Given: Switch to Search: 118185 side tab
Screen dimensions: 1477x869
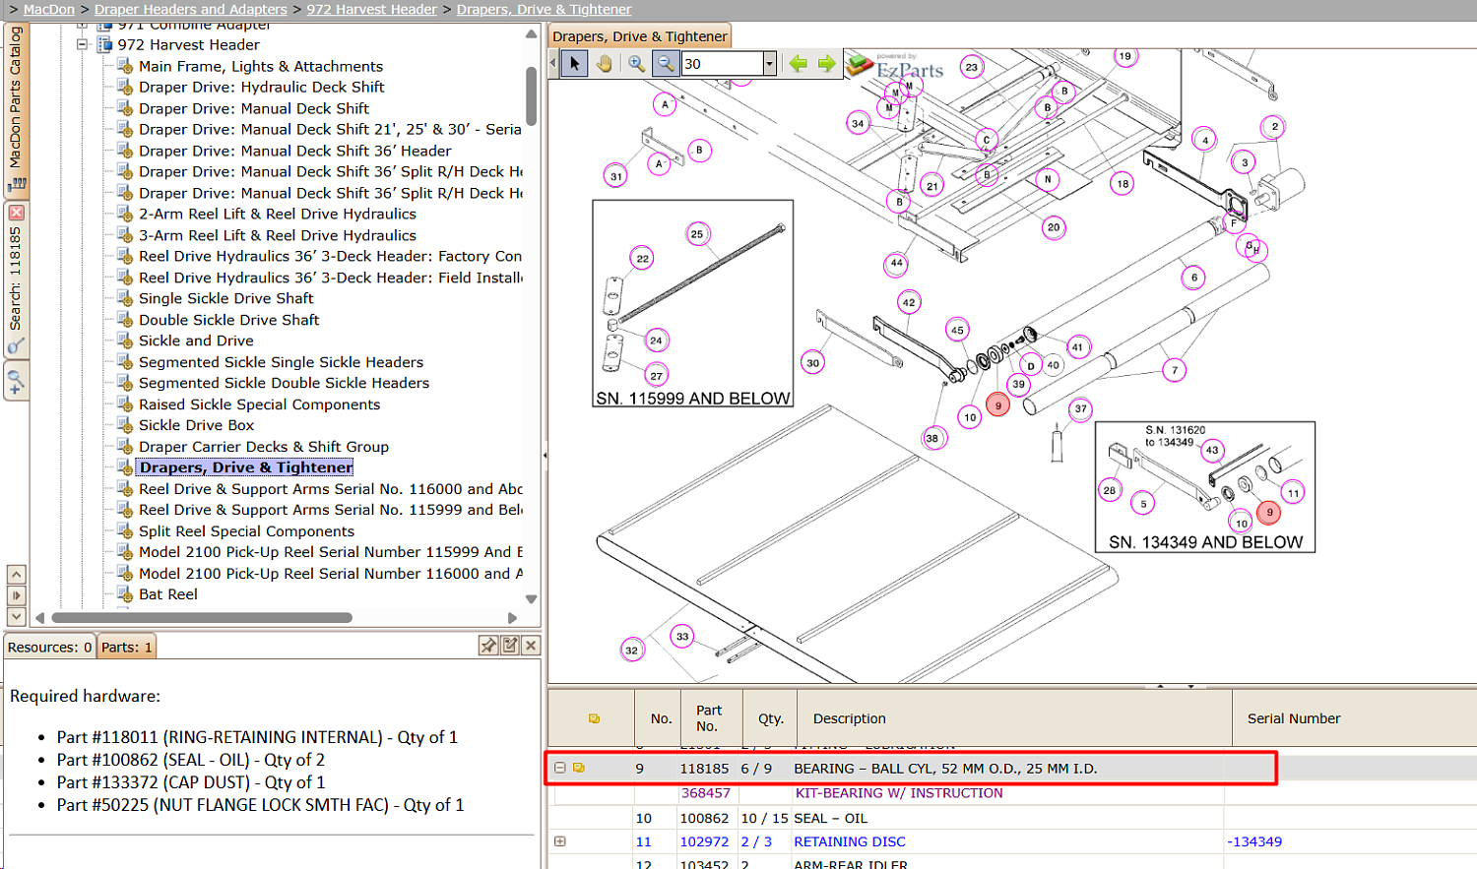Looking at the screenshot, I should 16,279.
